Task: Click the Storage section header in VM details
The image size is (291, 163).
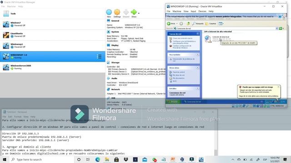Action: (115, 62)
